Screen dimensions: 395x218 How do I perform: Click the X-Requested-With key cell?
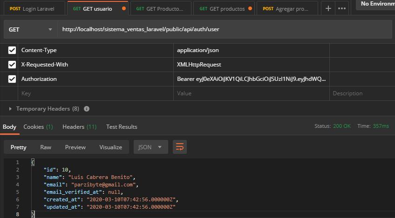95,64
